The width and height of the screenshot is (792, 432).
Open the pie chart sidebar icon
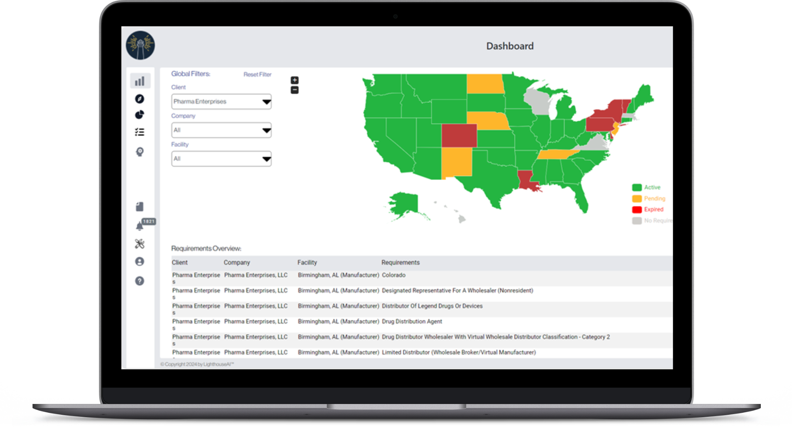140,115
